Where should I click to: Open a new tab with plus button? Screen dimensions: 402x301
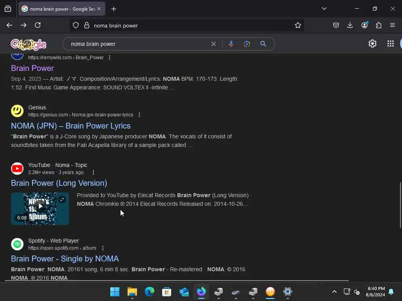[113, 9]
